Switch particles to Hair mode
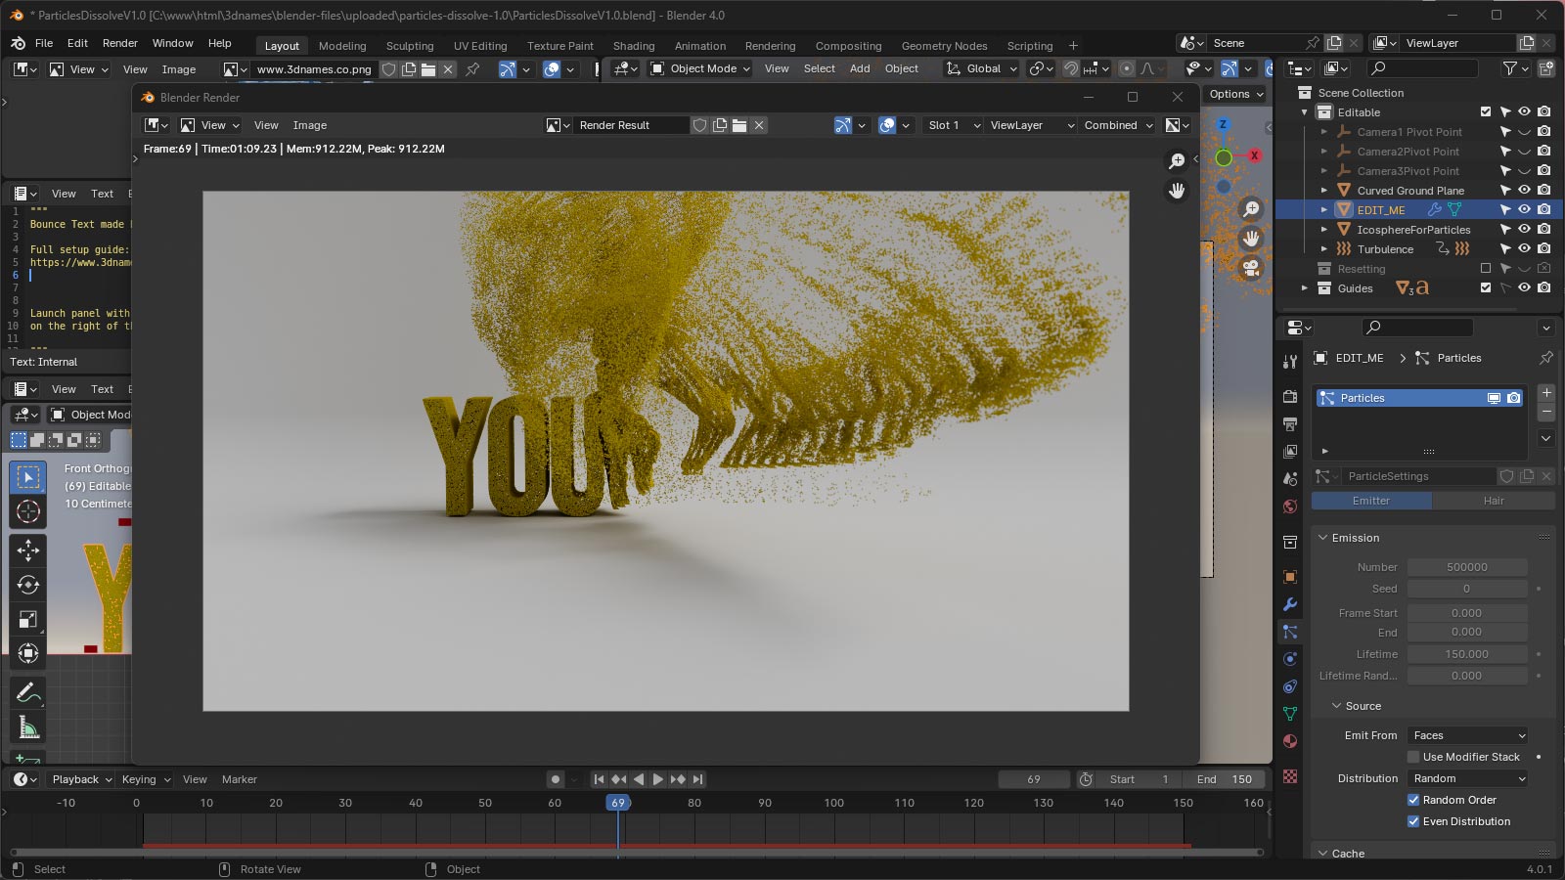The image size is (1565, 880). point(1494,500)
